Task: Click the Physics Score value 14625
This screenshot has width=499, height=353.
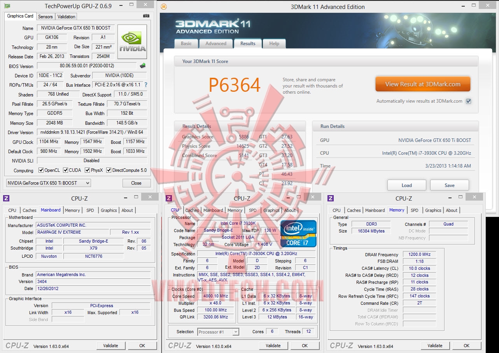Action: coord(243,146)
